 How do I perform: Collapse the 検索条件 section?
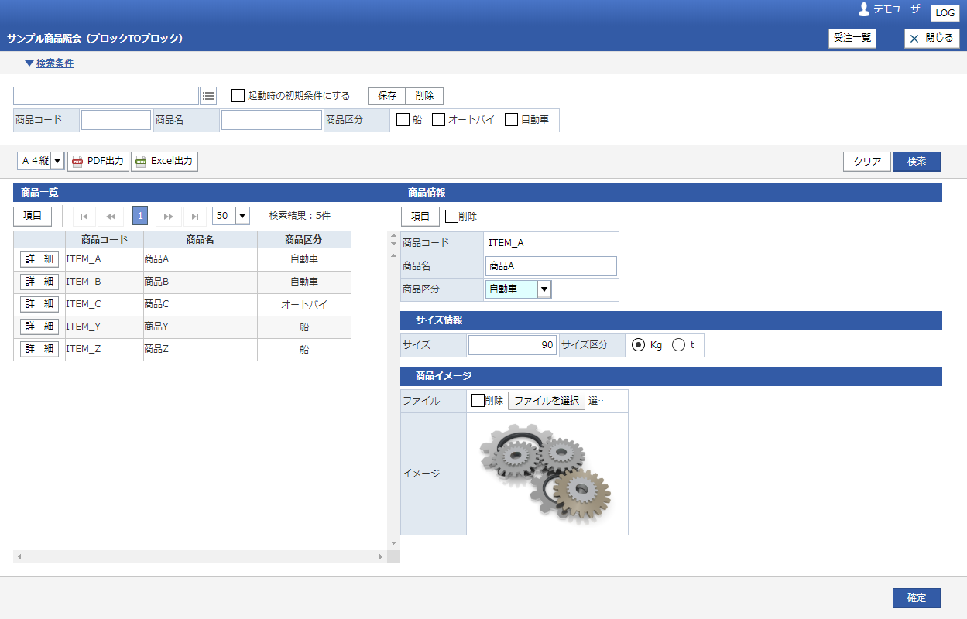[49, 63]
